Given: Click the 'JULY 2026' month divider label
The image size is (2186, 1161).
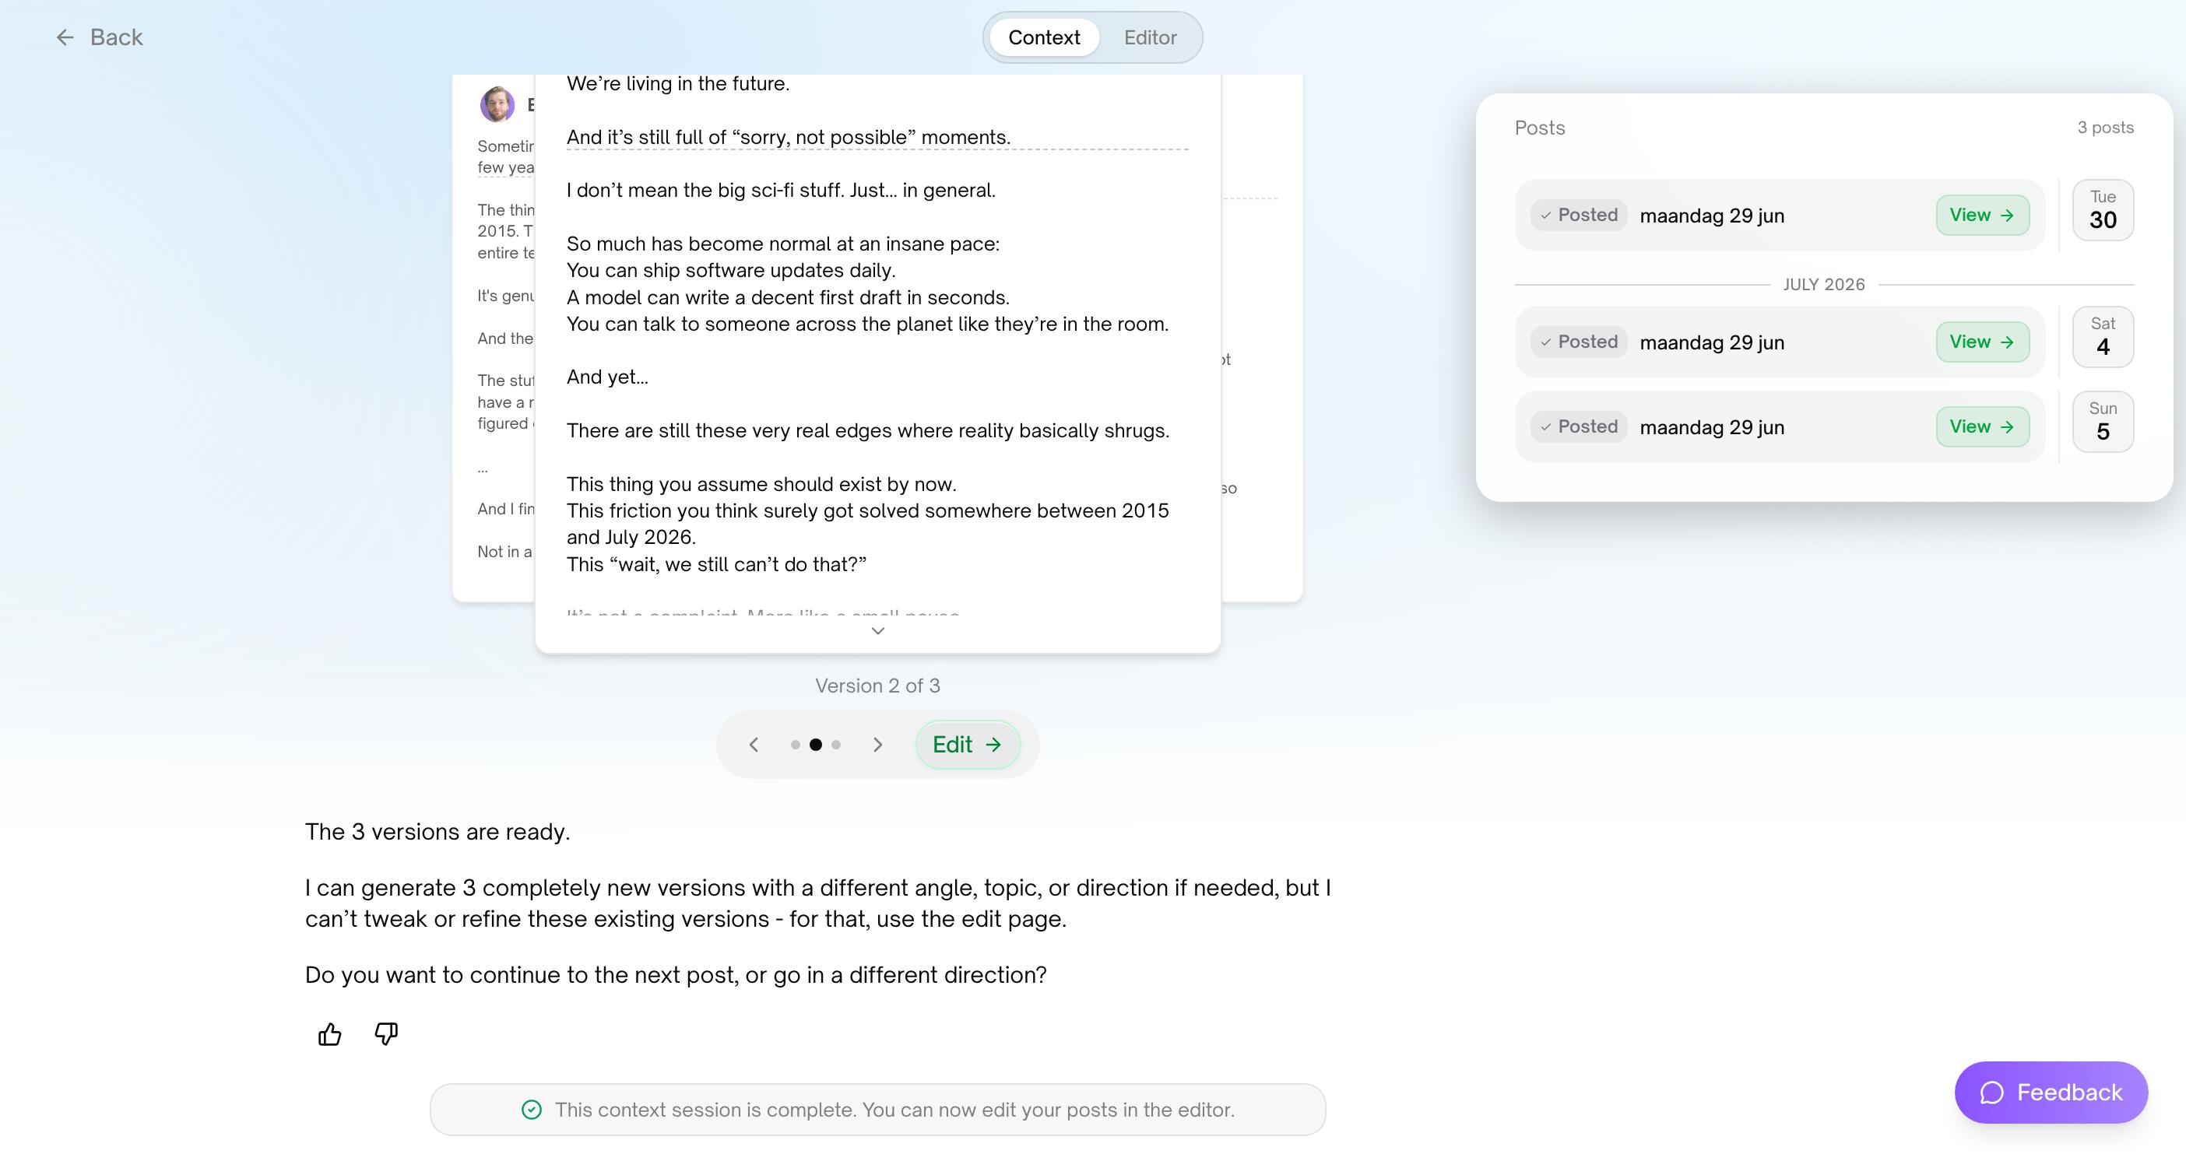Looking at the screenshot, I should tap(1824, 284).
